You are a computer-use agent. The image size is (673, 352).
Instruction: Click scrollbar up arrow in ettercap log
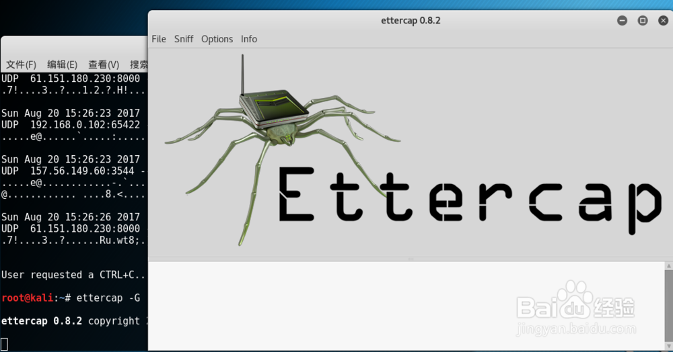pos(669,266)
